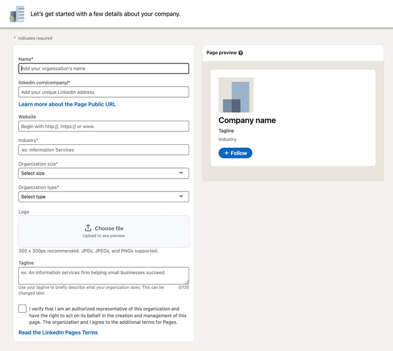The height and width of the screenshot is (351, 393).
Task: Click the upload icon in Logo area
Action: pyautogui.click(x=88, y=228)
